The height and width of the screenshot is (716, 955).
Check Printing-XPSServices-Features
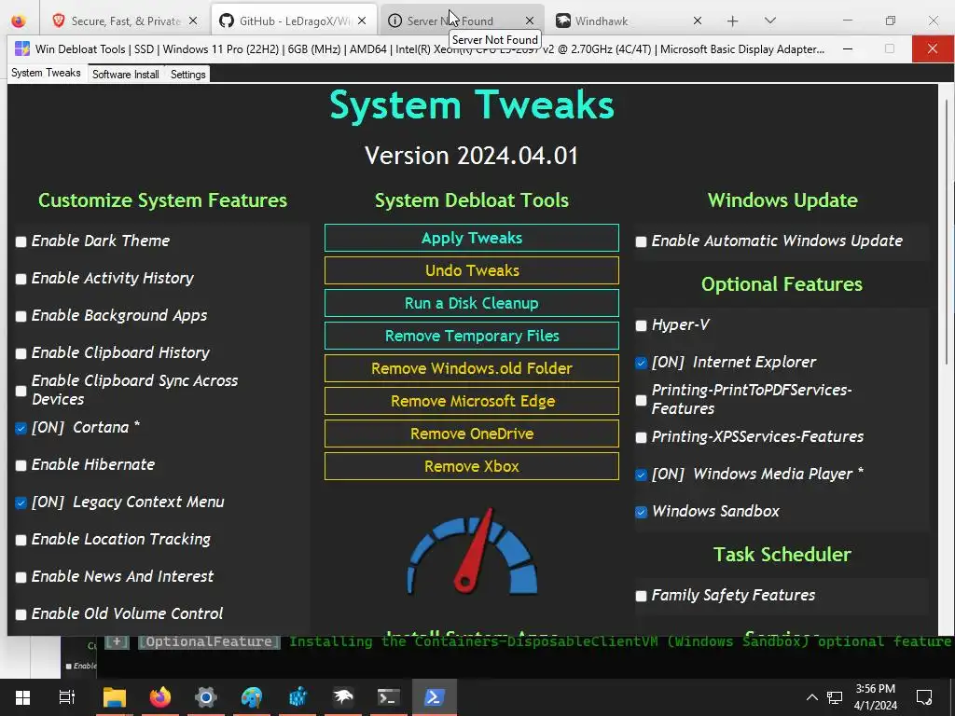point(641,437)
